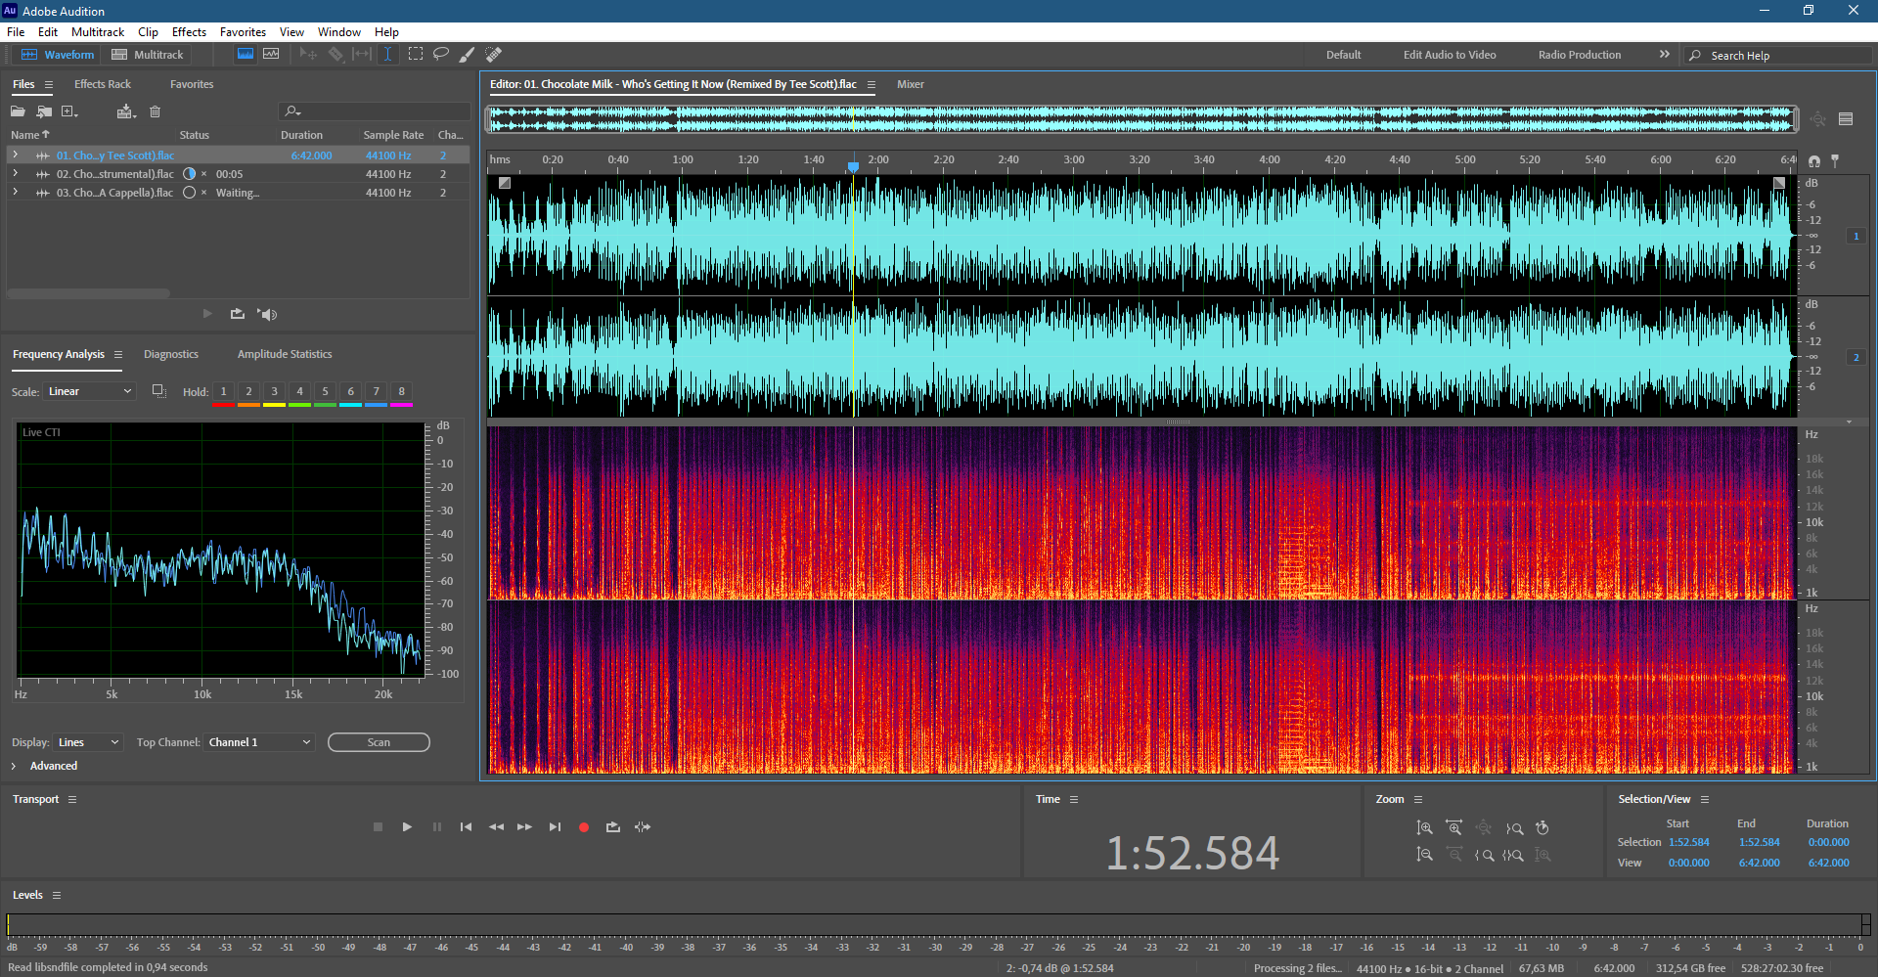Click the Scan button
The width and height of the screenshot is (1878, 977).
pos(379,742)
